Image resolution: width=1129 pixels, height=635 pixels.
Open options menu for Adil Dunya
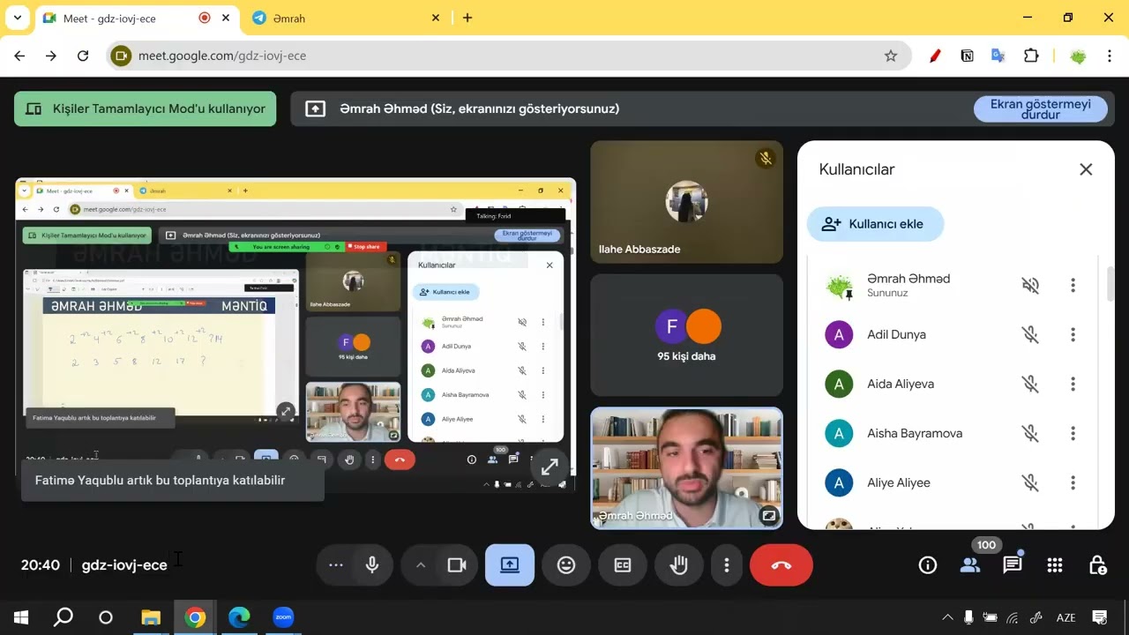1073,334
